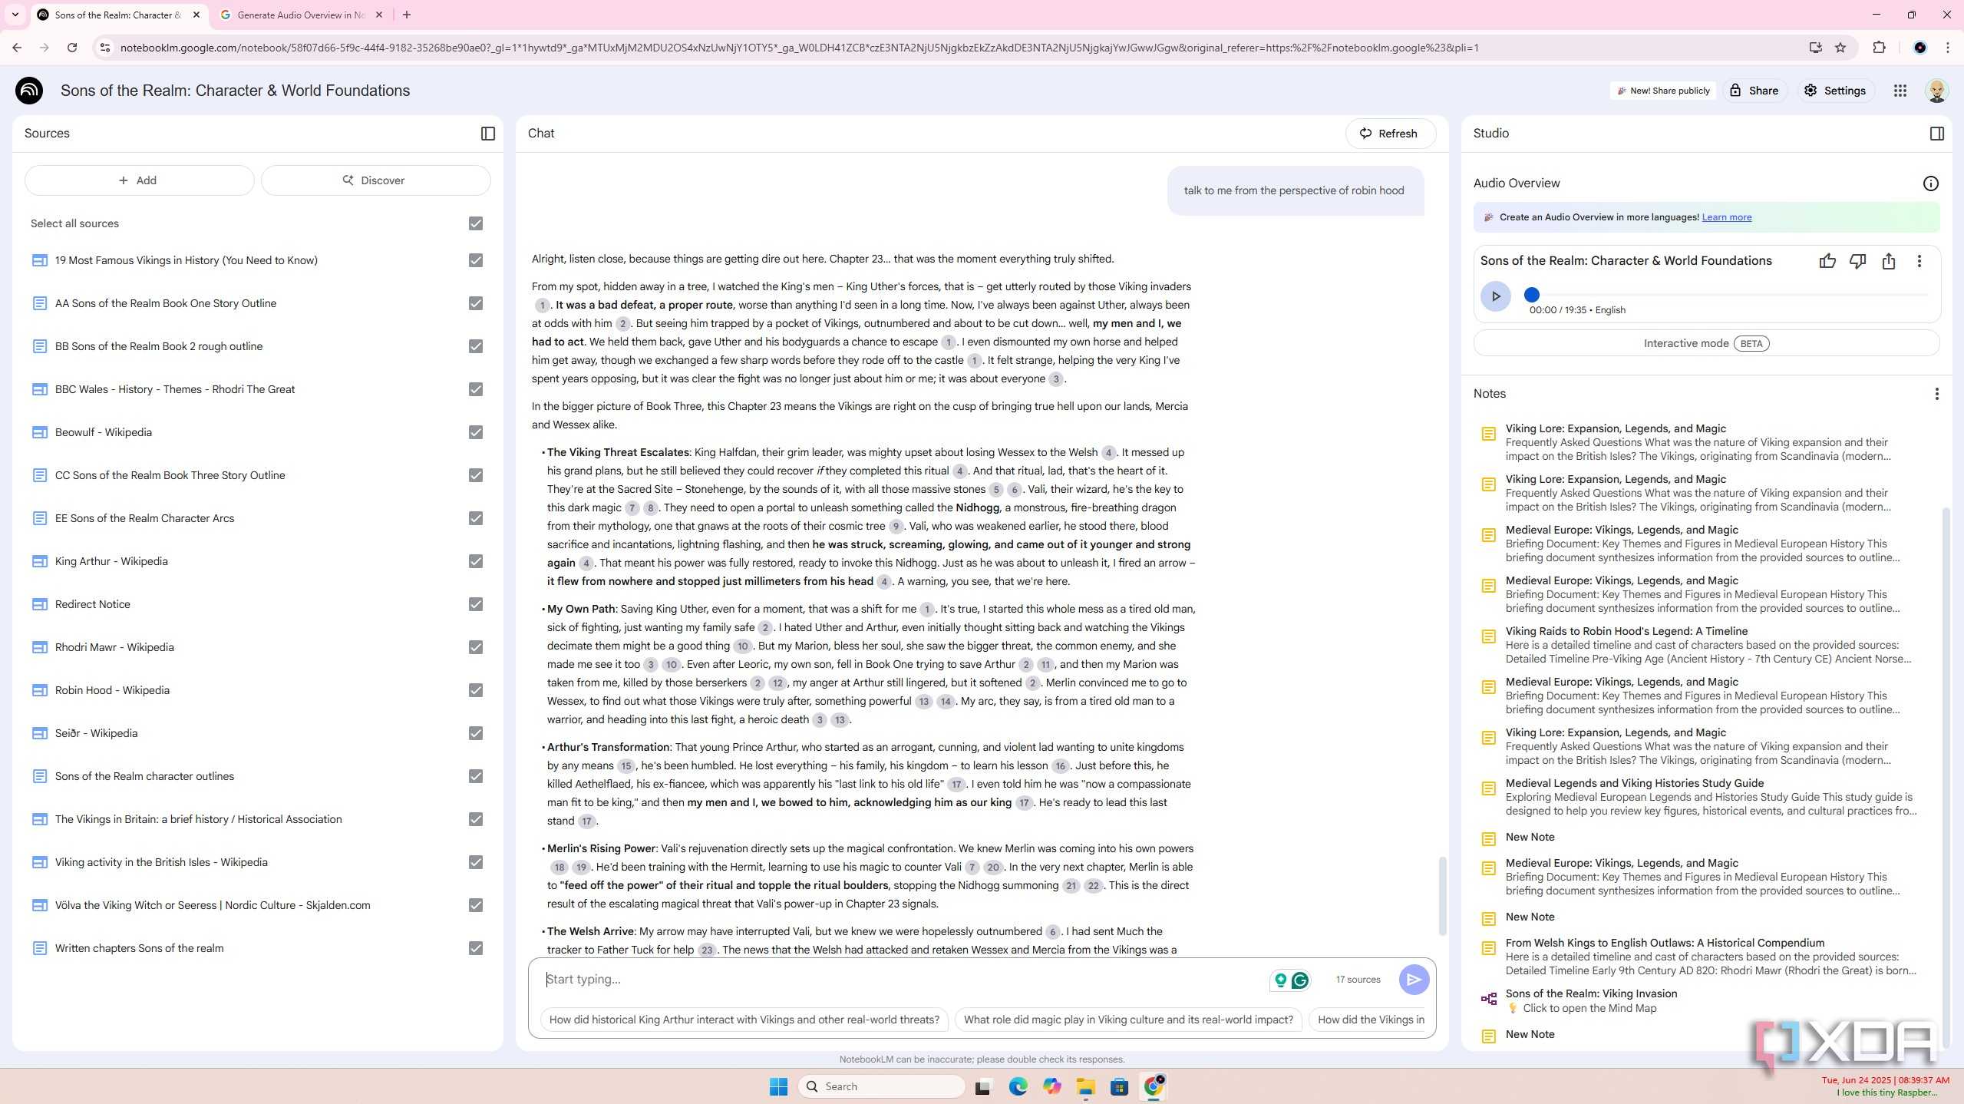Viewport: 1964px width, 1104px height.
Task: Uncheck Seiðr - Wikipedia source
Action: [x=476, y=733]
